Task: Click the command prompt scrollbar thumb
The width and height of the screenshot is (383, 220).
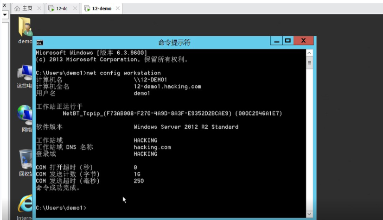Action: tap(309, 62)
